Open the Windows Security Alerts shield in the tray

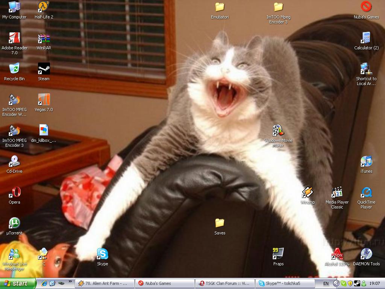[349, 283]
